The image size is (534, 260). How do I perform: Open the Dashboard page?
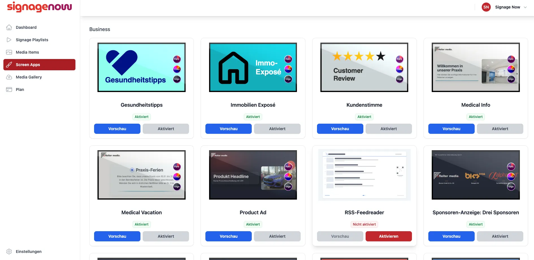(x=39, y=27)
